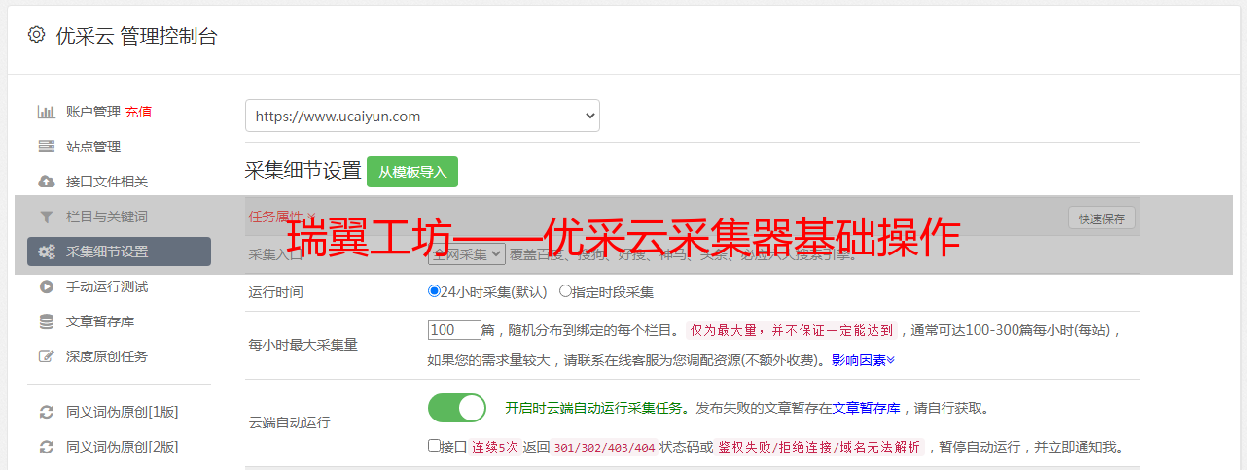This screenshot has height=470, width=1247.
Task: Expand the 影响因素 link
Action: click(863, 360)
